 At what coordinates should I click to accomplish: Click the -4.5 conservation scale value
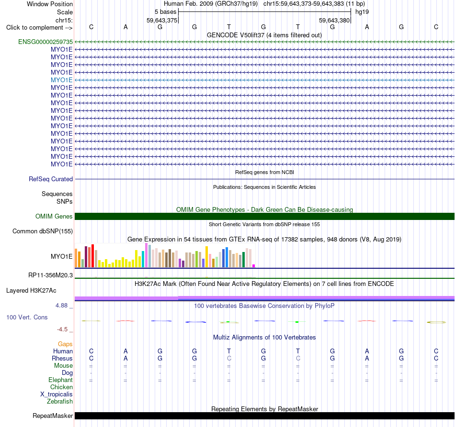click(x=62, y=329)
